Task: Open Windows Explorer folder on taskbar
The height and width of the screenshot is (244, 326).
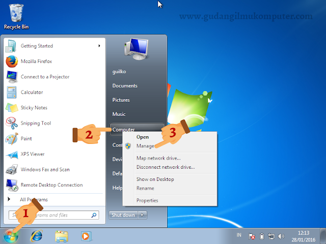Action: point(62,236)
